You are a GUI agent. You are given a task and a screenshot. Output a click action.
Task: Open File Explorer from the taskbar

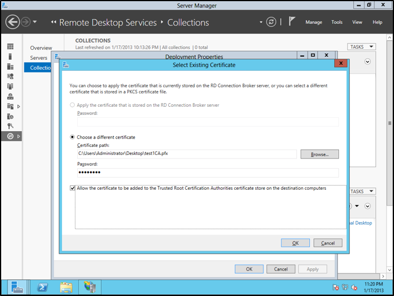click(x=66, y=287)
